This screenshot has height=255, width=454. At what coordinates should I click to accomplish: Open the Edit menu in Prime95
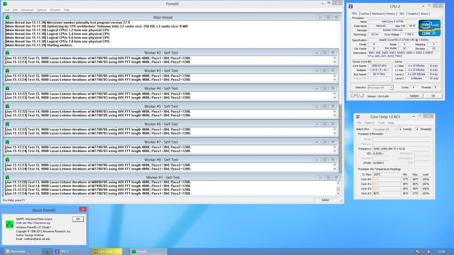(15, 10)
